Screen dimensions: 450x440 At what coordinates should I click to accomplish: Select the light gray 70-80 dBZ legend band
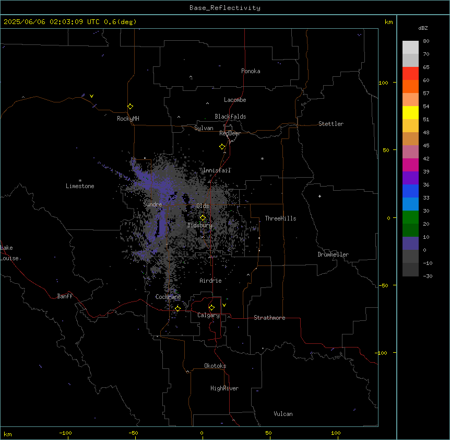click(x=410, y=48)
